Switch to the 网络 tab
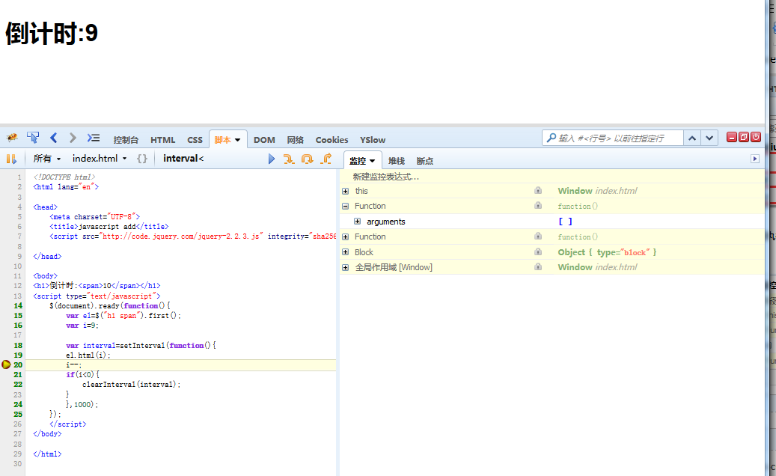776x476 pixels. coord(295,140)
